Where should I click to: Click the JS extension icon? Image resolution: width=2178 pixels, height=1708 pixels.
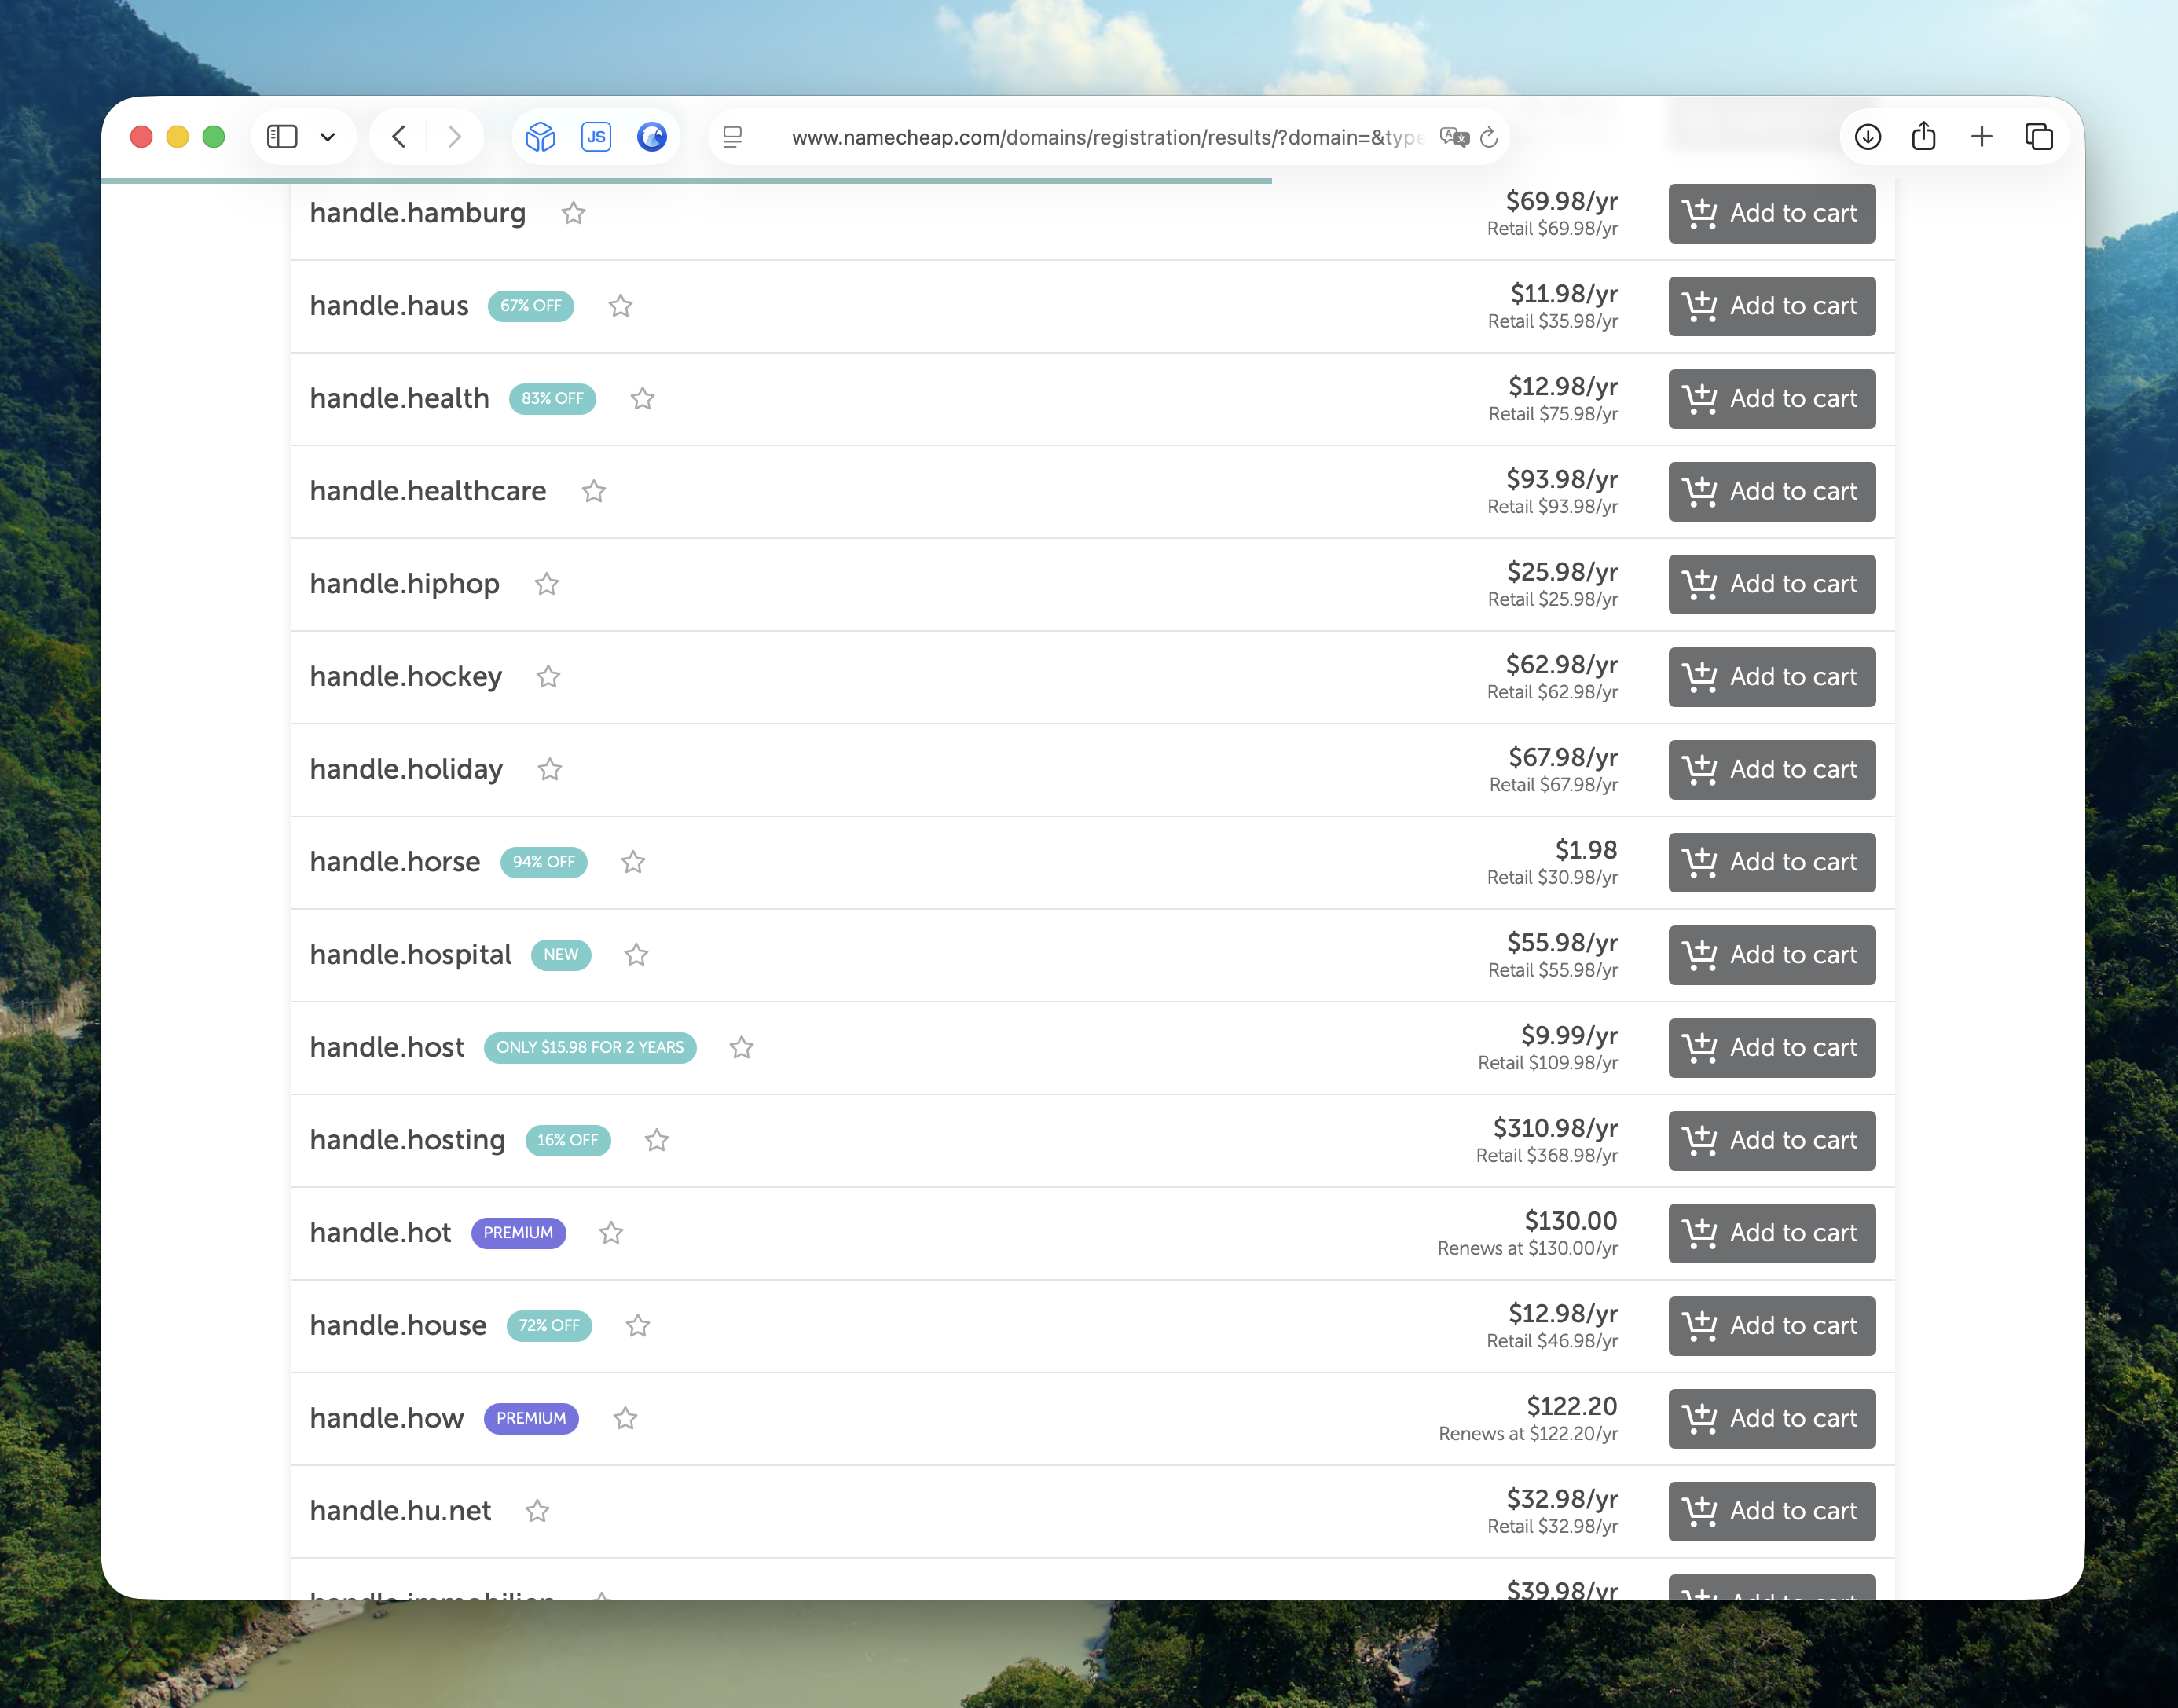pyautogui.click(x=596, y=137)
